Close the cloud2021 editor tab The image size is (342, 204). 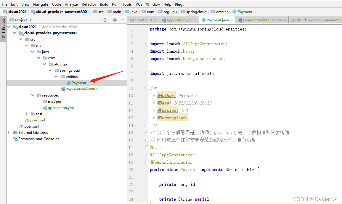coord(155,20)
